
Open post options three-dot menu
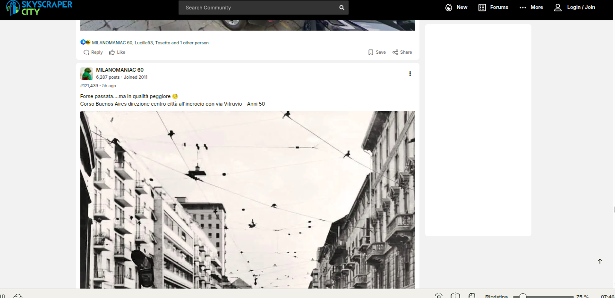click(x=410, y=74)
